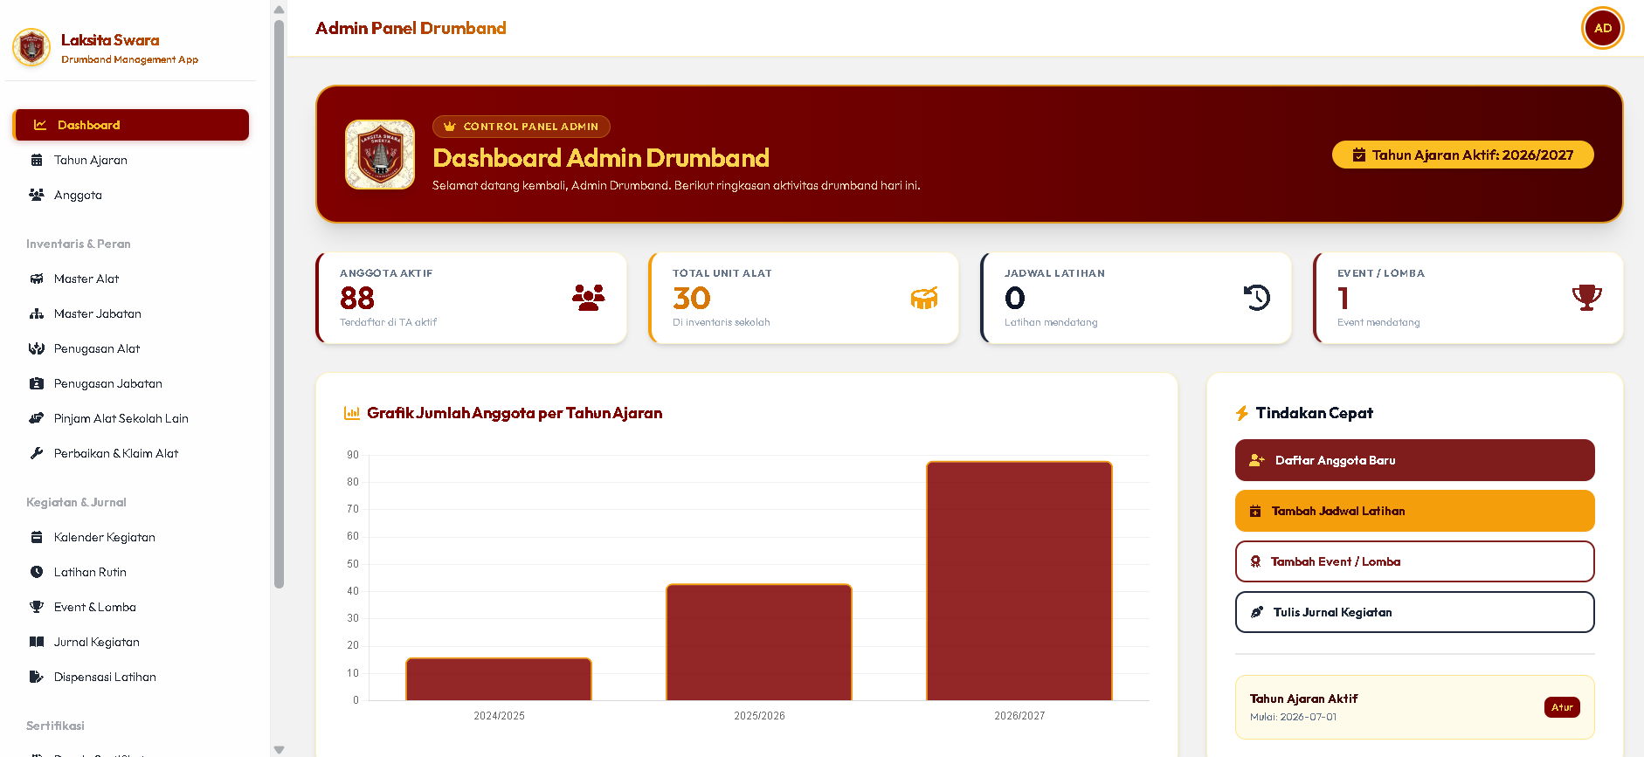Click the history clock icon in Jadwal Latihan card
Image resolution: width=1644 pixels, height=757 pixels.
1256,298
